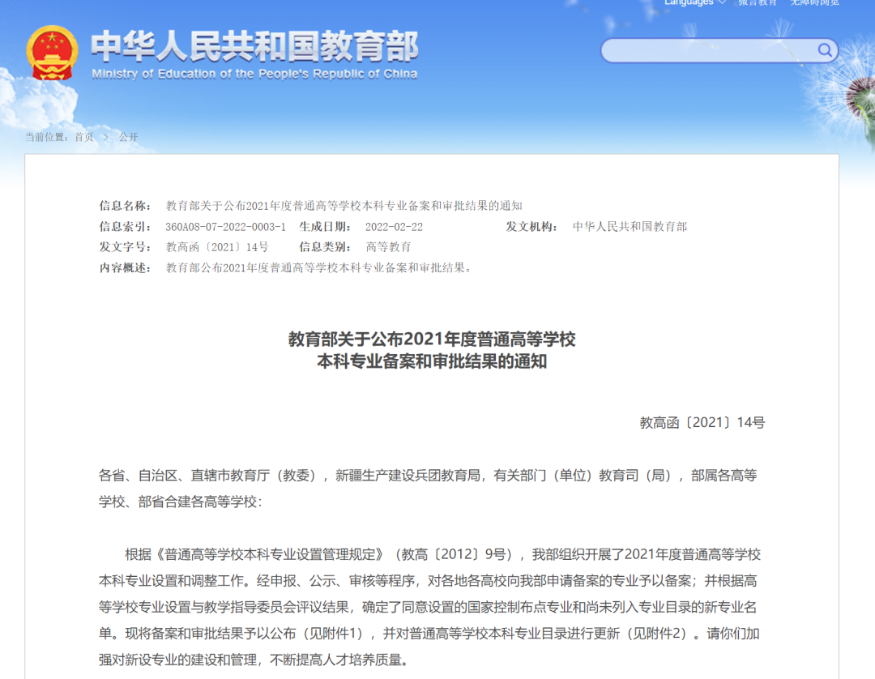Open the 微言教育 link in top bar
875x679 pixels.
(758, 2)
